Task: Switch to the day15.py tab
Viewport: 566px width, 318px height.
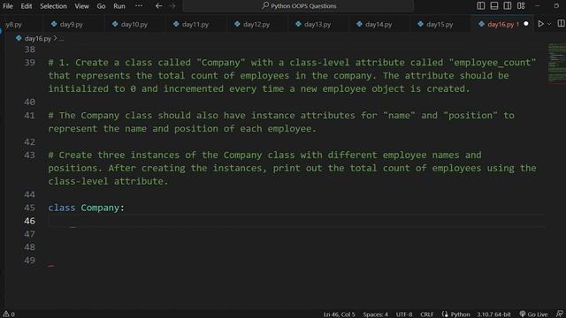Action: click(439, 24)
